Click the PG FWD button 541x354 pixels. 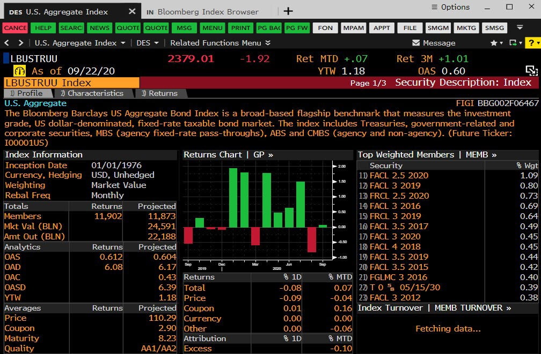click(297, 28)
